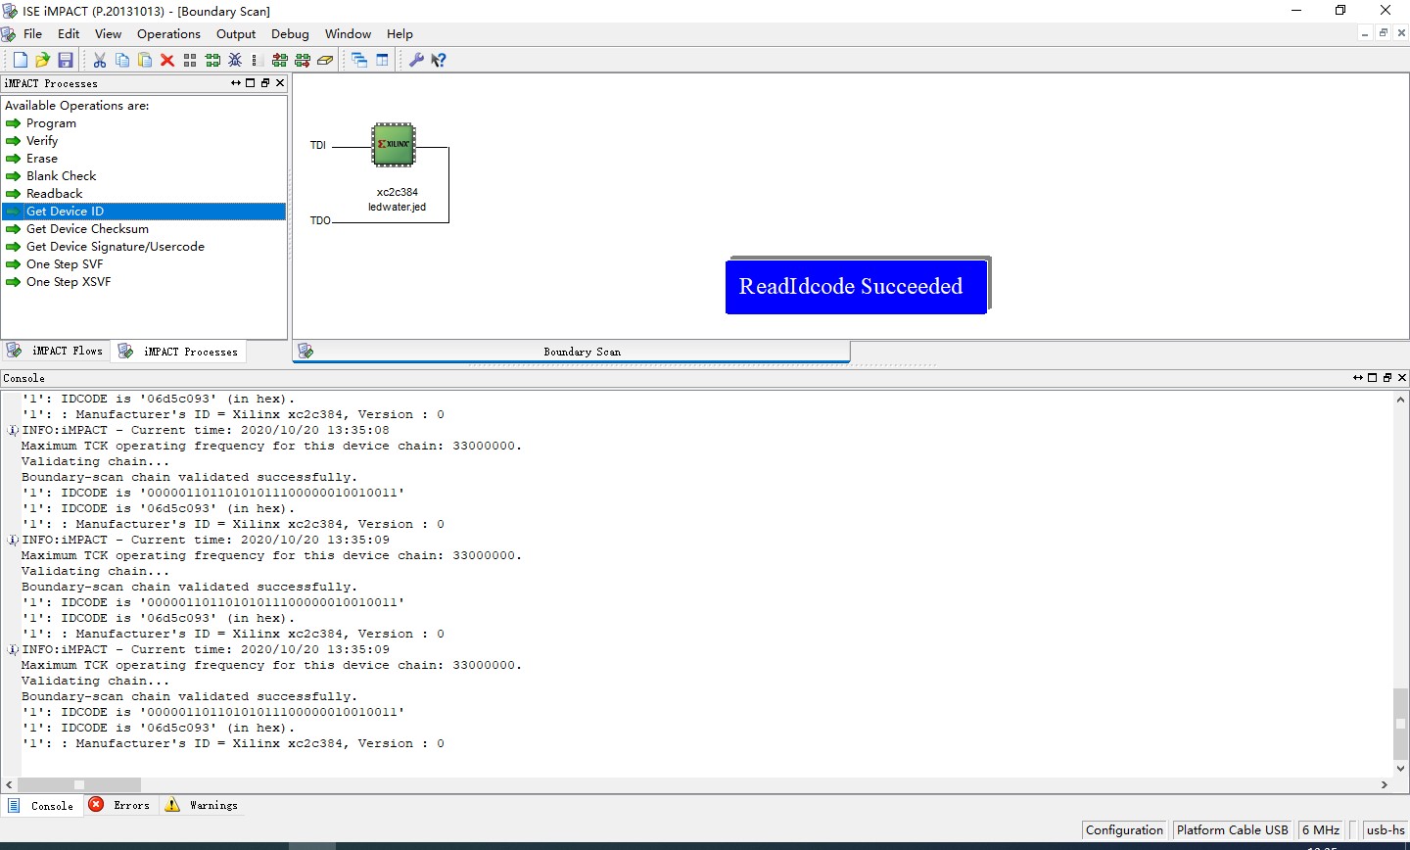Click the green initialize chain icon
Image resolution: width=1410 pixels, height=850 pixels.
click(212, 60)
